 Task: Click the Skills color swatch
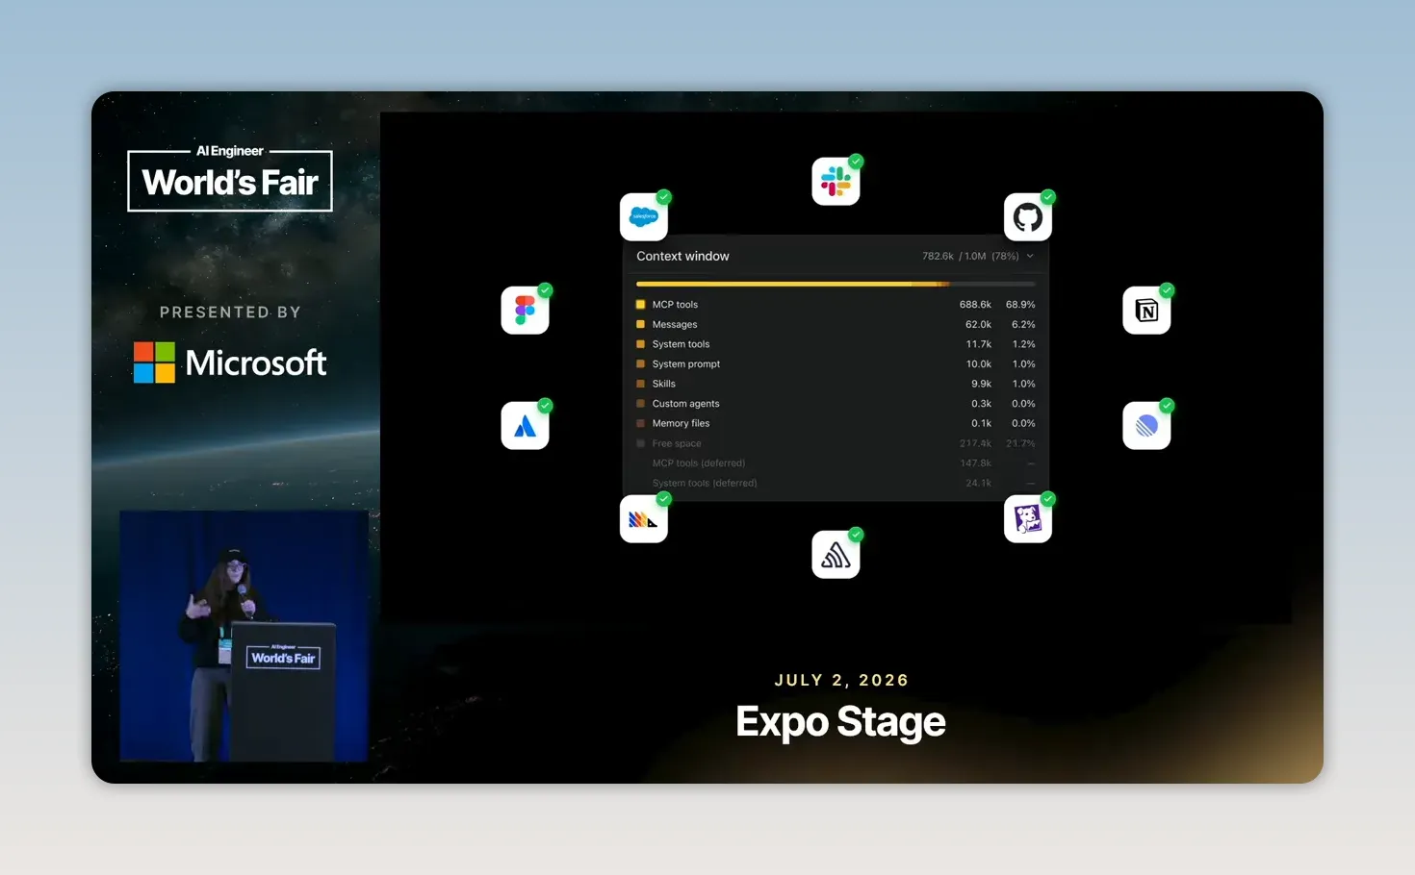click(640, 384)
